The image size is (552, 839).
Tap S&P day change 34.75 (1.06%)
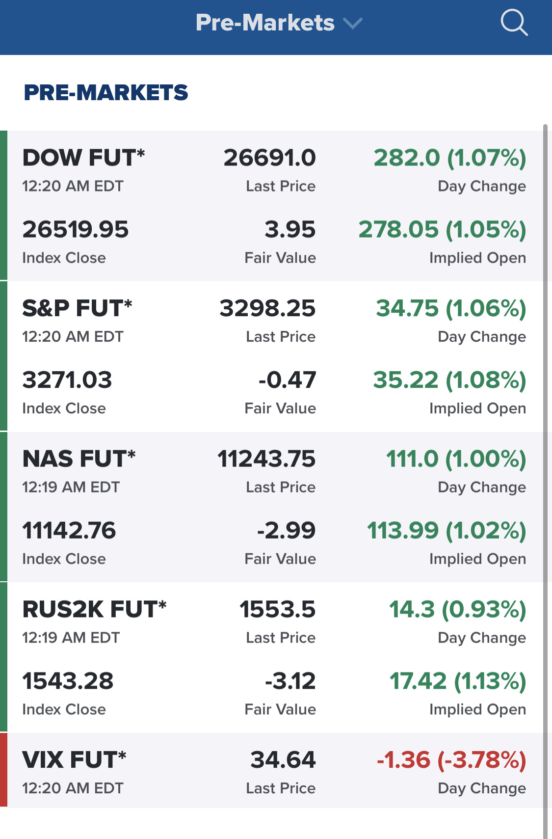coord(450,309)
